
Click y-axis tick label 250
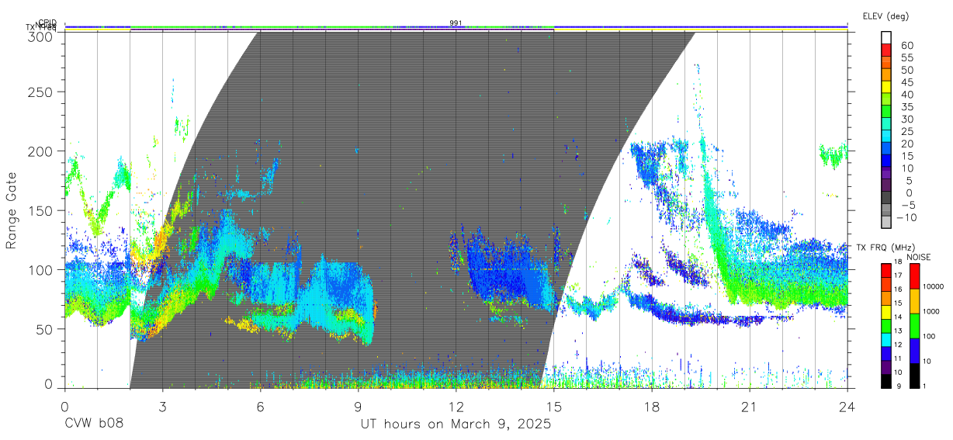41,92
